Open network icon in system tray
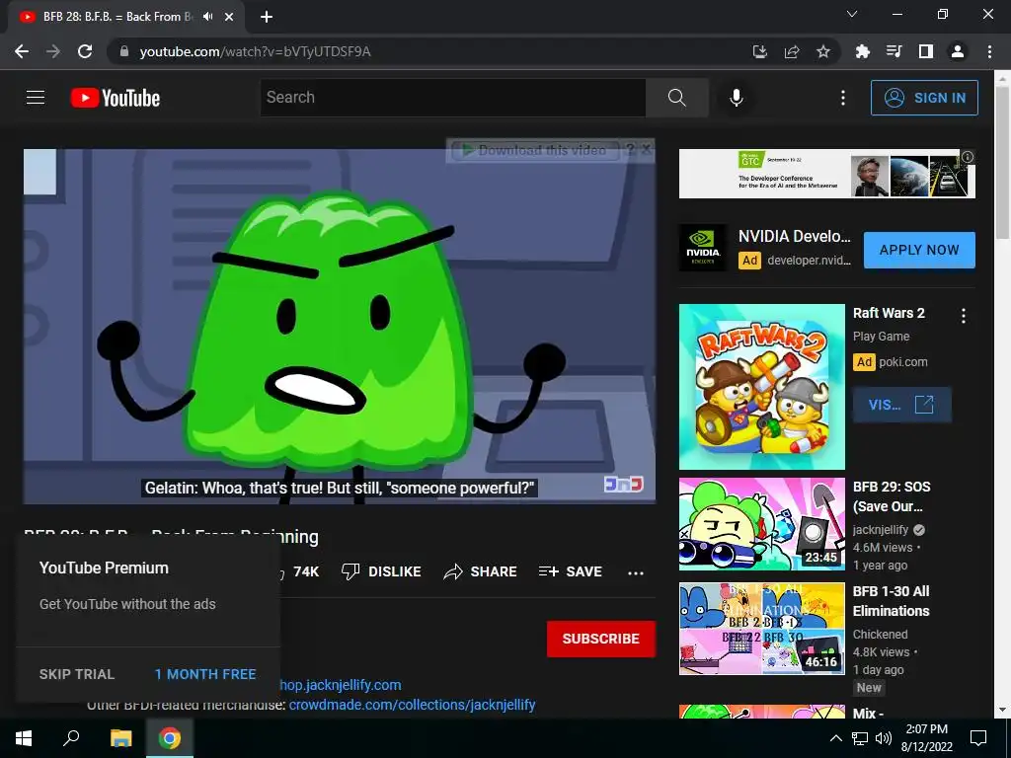Viewport: 1011px width, 758px height. 860,738
